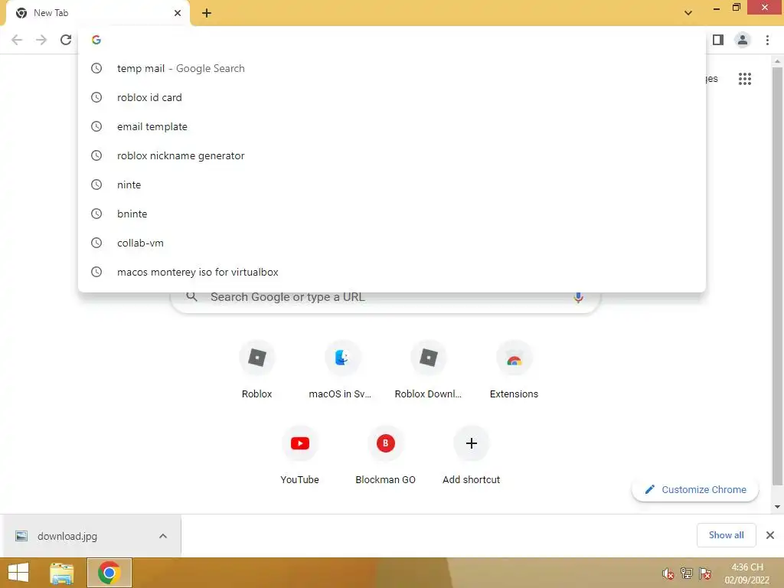Screen dimensions: 784x588
Task: Dismiss the downloads bar
Action: point(770,535)
